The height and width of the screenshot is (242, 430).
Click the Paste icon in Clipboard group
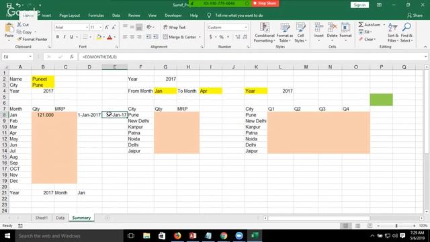pos(9,28)
